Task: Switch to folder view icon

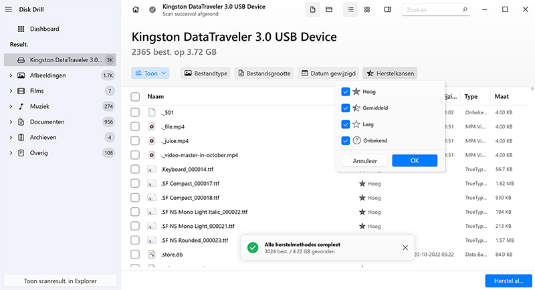Action: pos(329,10)
